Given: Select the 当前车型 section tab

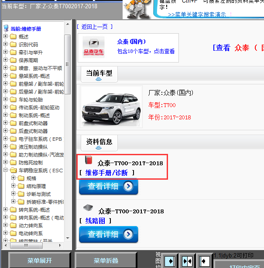Looking at the screenshot, I should coord(99,74).
